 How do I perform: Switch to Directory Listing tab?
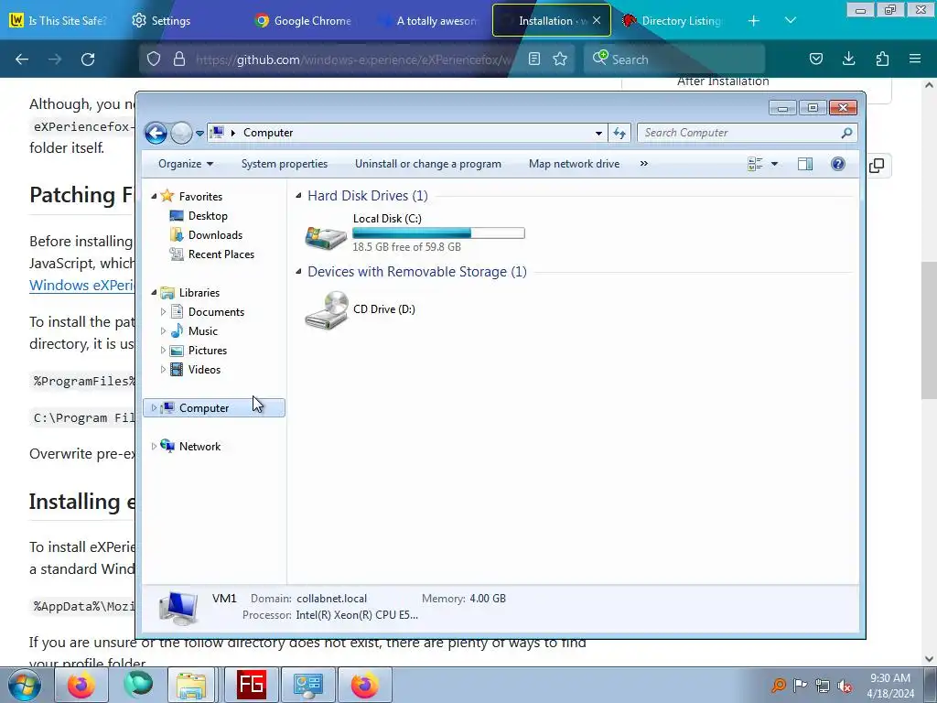673,20
